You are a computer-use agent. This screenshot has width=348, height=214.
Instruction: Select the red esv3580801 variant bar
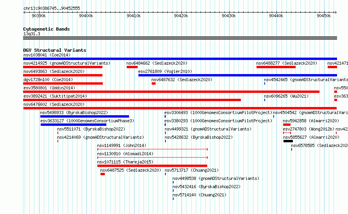pyautogui.click(x=171, y=92)
